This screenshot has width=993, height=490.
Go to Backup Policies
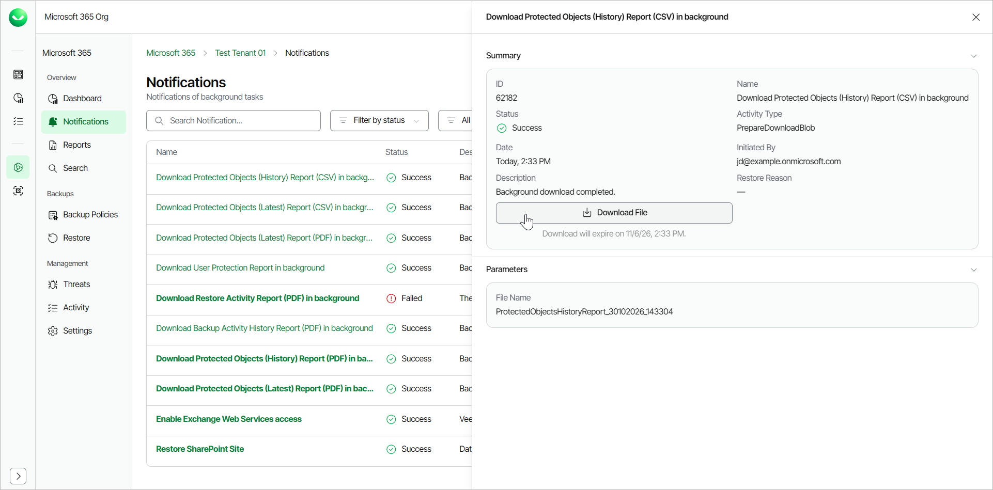coord(84,215)
